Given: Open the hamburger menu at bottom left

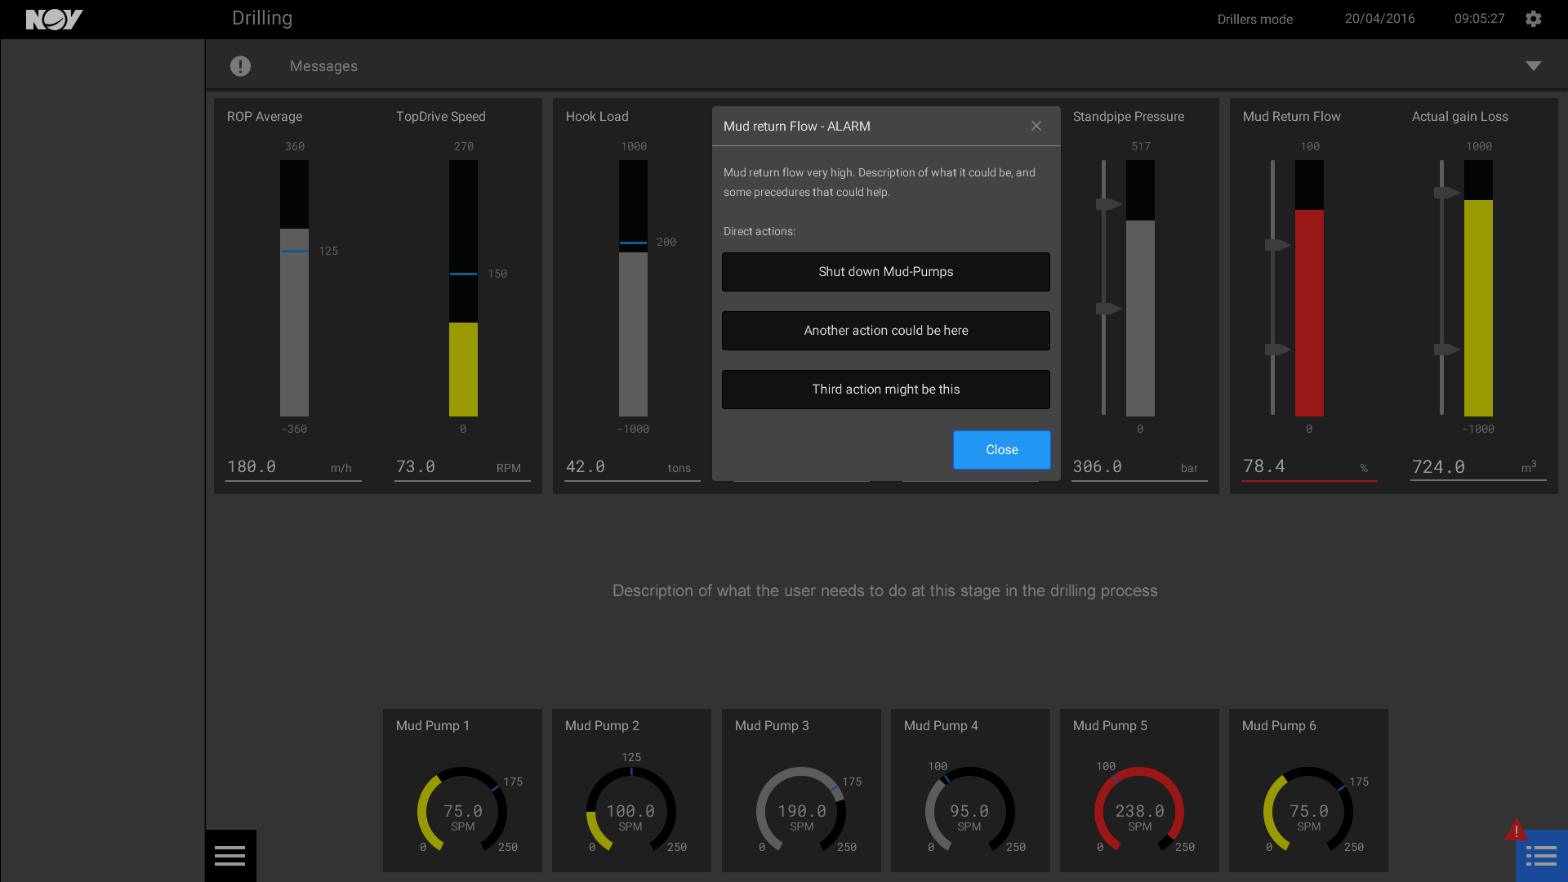Looking at the screenshot, I should 230,856.
